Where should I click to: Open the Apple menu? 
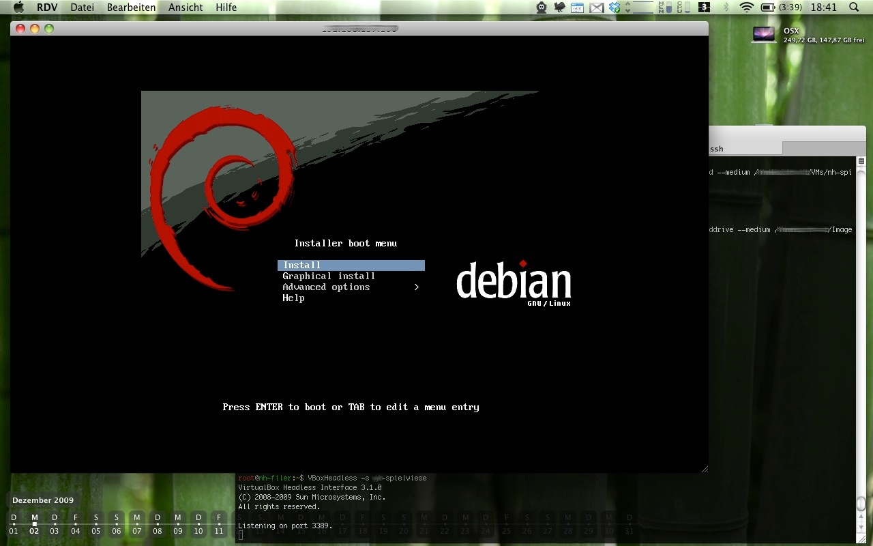[18, 8]
